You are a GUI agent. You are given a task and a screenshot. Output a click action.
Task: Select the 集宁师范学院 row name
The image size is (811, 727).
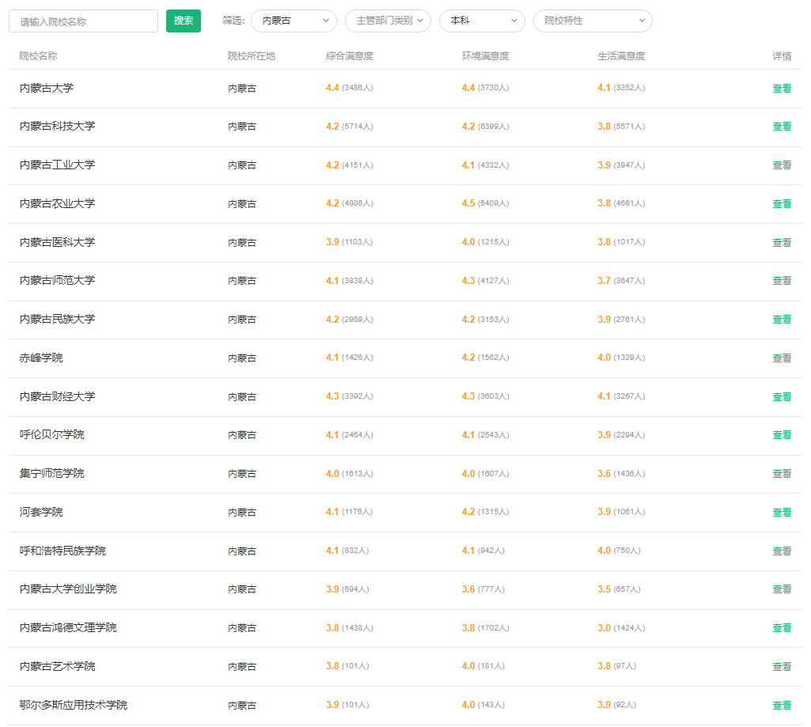pyautogui.click(x=52, y=474)
